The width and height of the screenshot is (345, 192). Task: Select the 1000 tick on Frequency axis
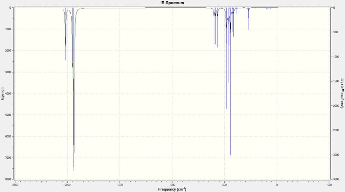click(172, 185)
